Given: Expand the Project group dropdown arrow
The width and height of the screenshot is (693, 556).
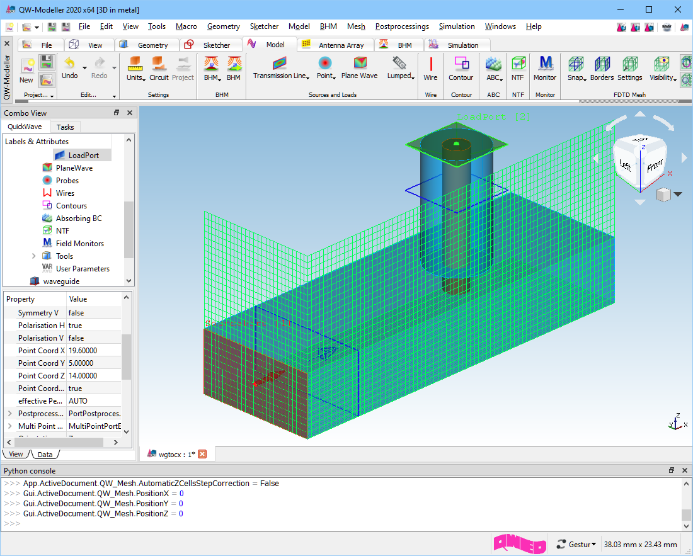Looking at the screenshot, I should coord(52,96).
